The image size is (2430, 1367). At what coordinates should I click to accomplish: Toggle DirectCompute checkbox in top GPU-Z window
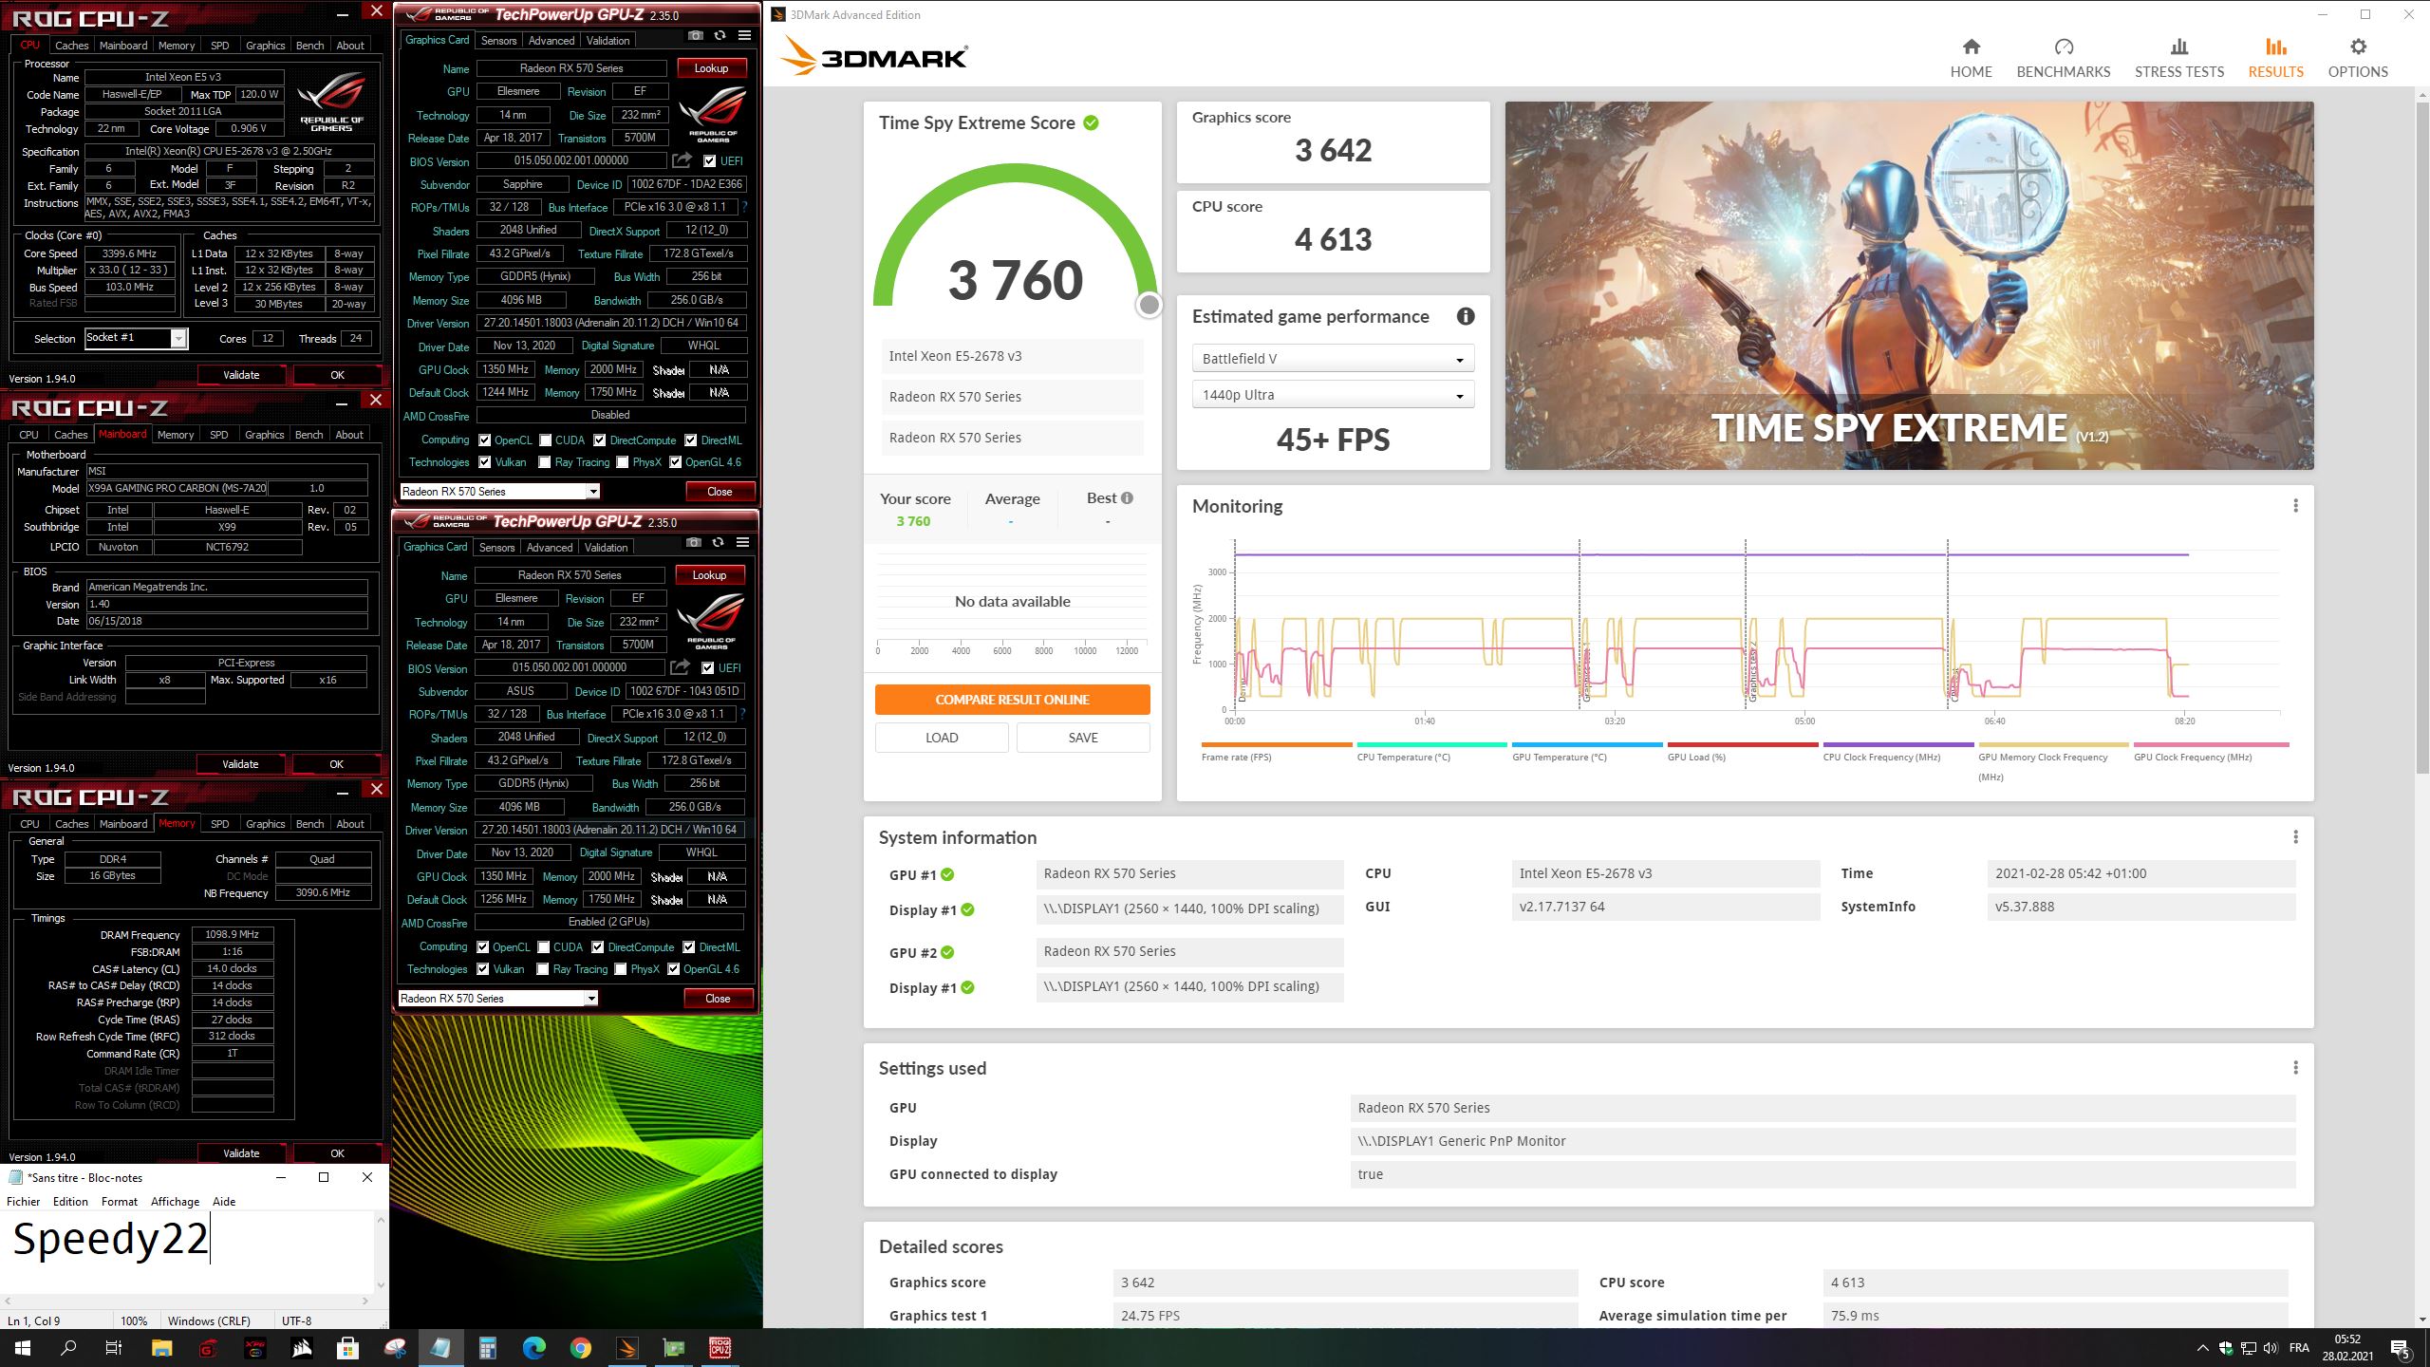click(600, 440)
